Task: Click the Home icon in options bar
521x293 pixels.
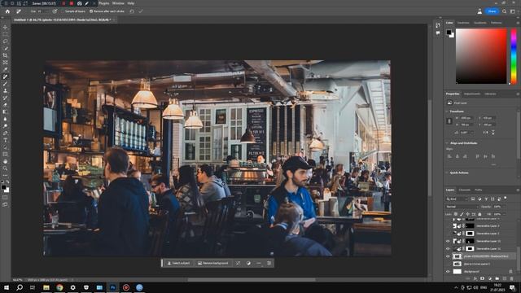Action: pyautogui.click(x=7, y=11)
